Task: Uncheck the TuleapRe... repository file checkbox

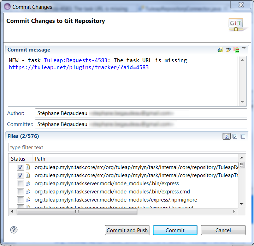Action: (x=20, y=167)
